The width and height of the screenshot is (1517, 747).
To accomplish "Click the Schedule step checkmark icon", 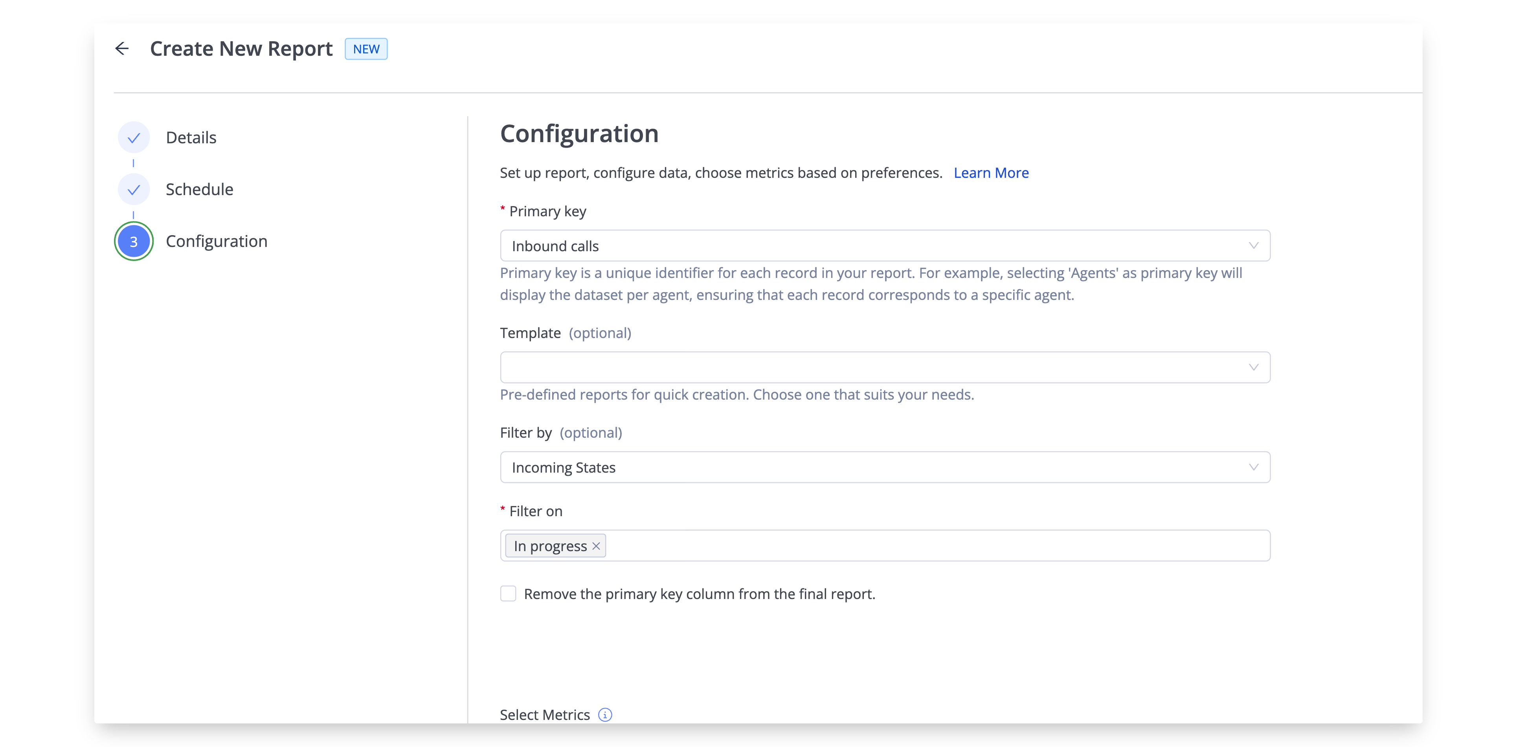I will 134,189.
